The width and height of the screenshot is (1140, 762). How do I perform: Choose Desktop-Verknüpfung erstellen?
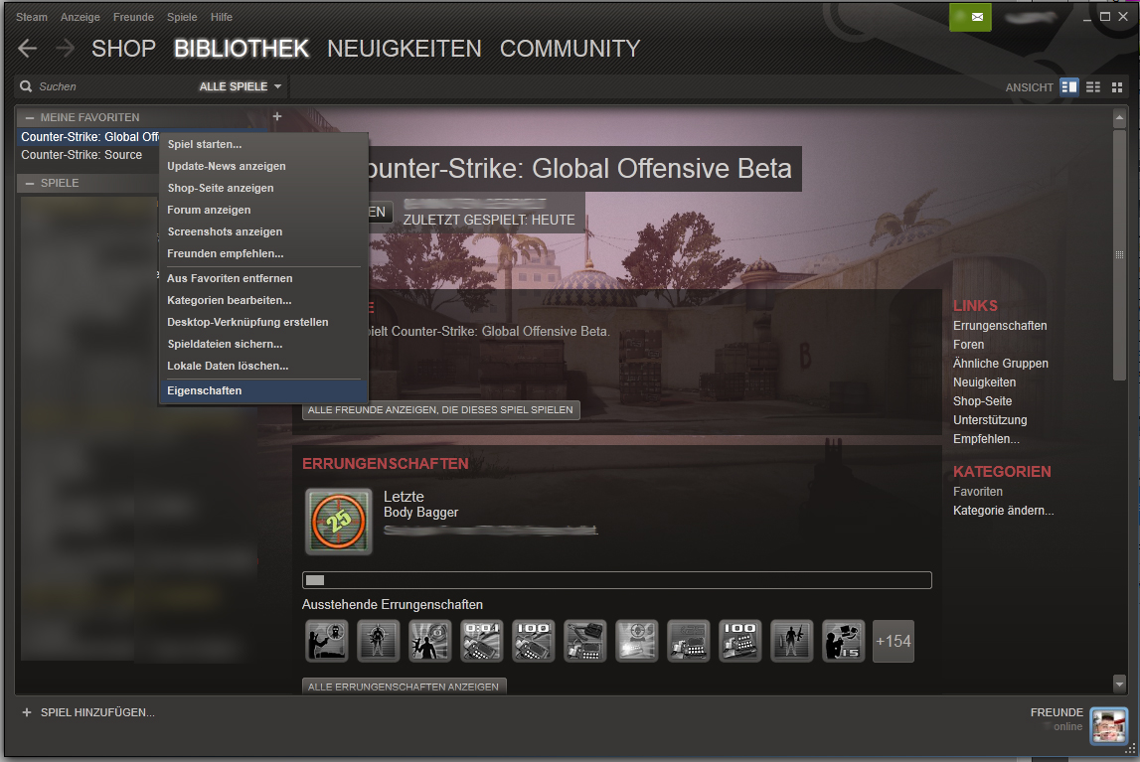(x=263, y=322)
